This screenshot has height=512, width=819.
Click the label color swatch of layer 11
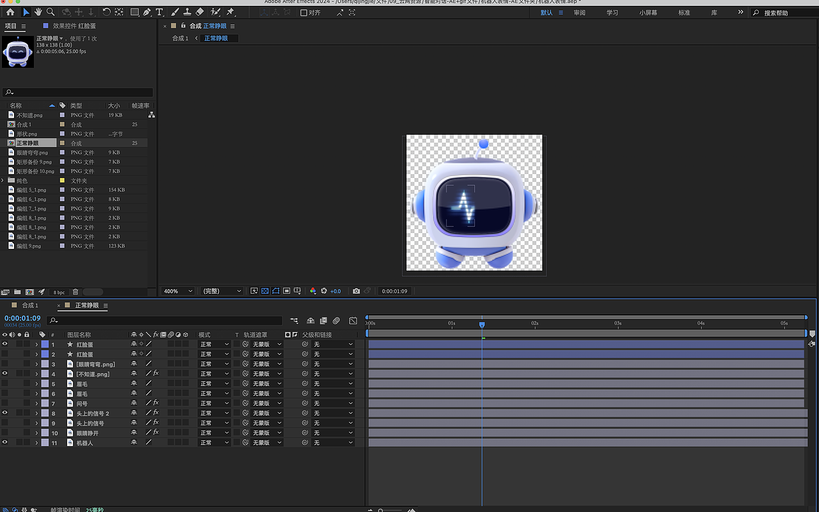45,442
